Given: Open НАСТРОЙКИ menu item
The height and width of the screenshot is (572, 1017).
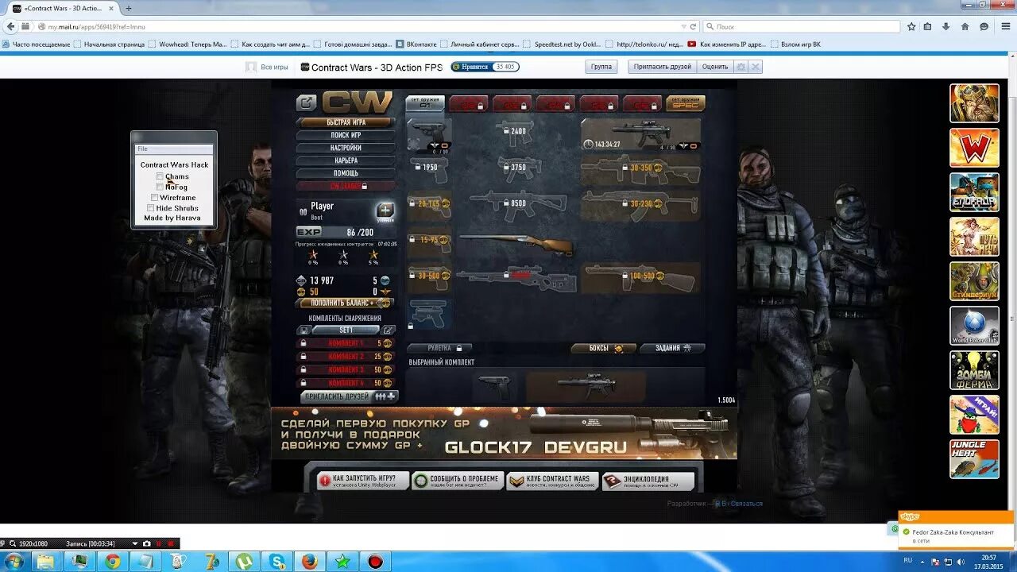Looking at the screenshot, I should (346, 148).
